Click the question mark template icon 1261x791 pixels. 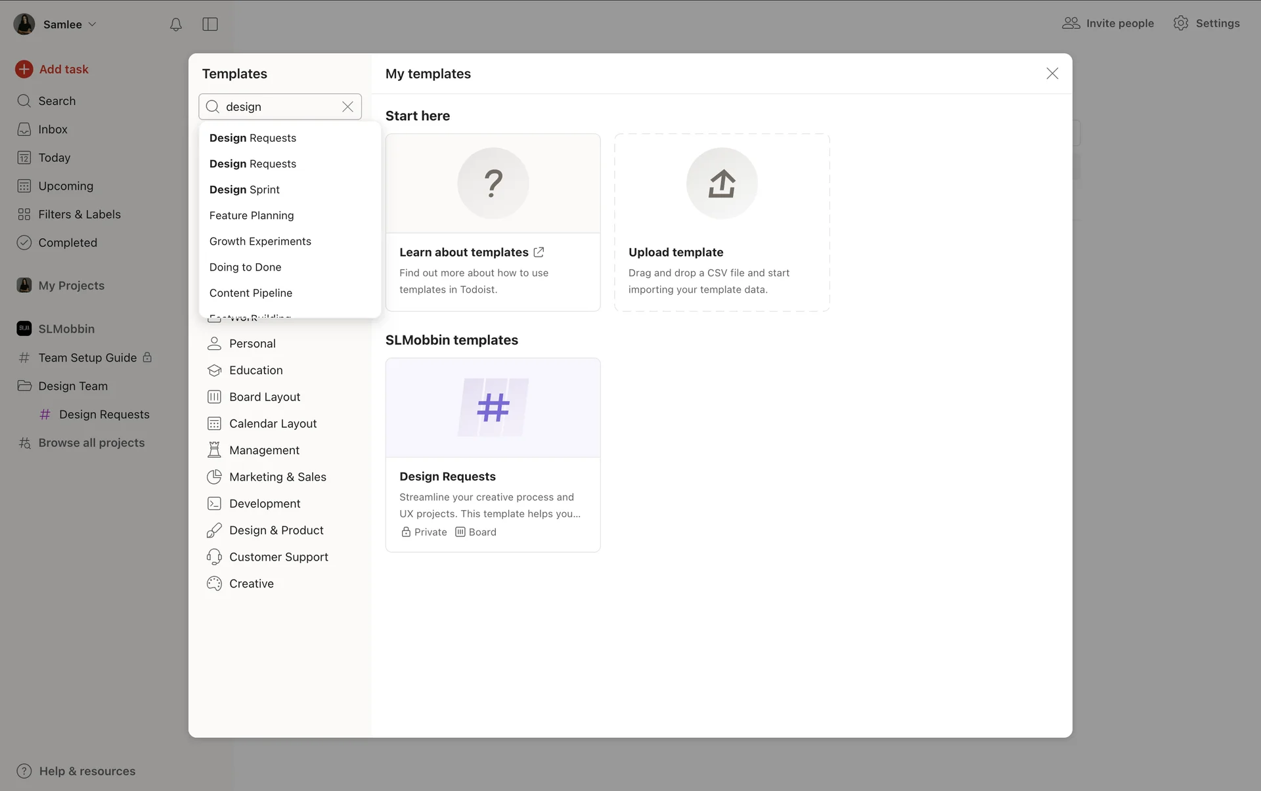point(493,184)
